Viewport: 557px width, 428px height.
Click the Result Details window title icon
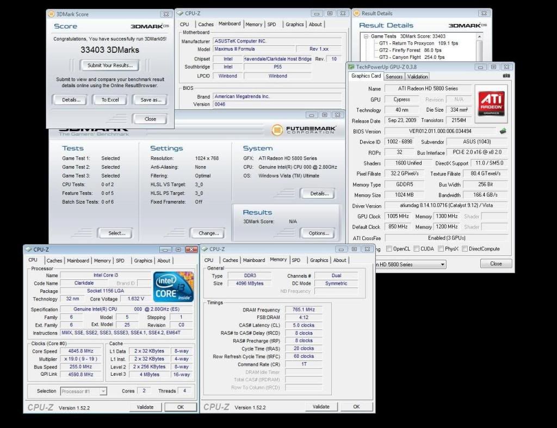click(356, 13)
